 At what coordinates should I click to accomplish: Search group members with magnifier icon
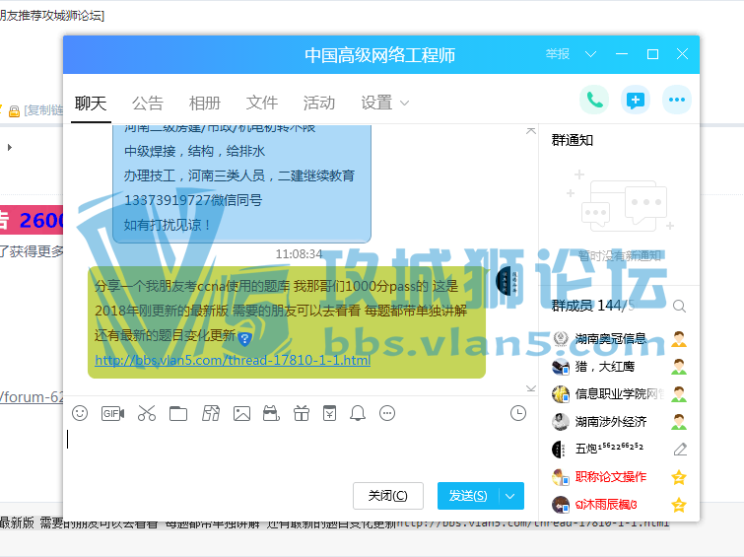pos(679,307)
